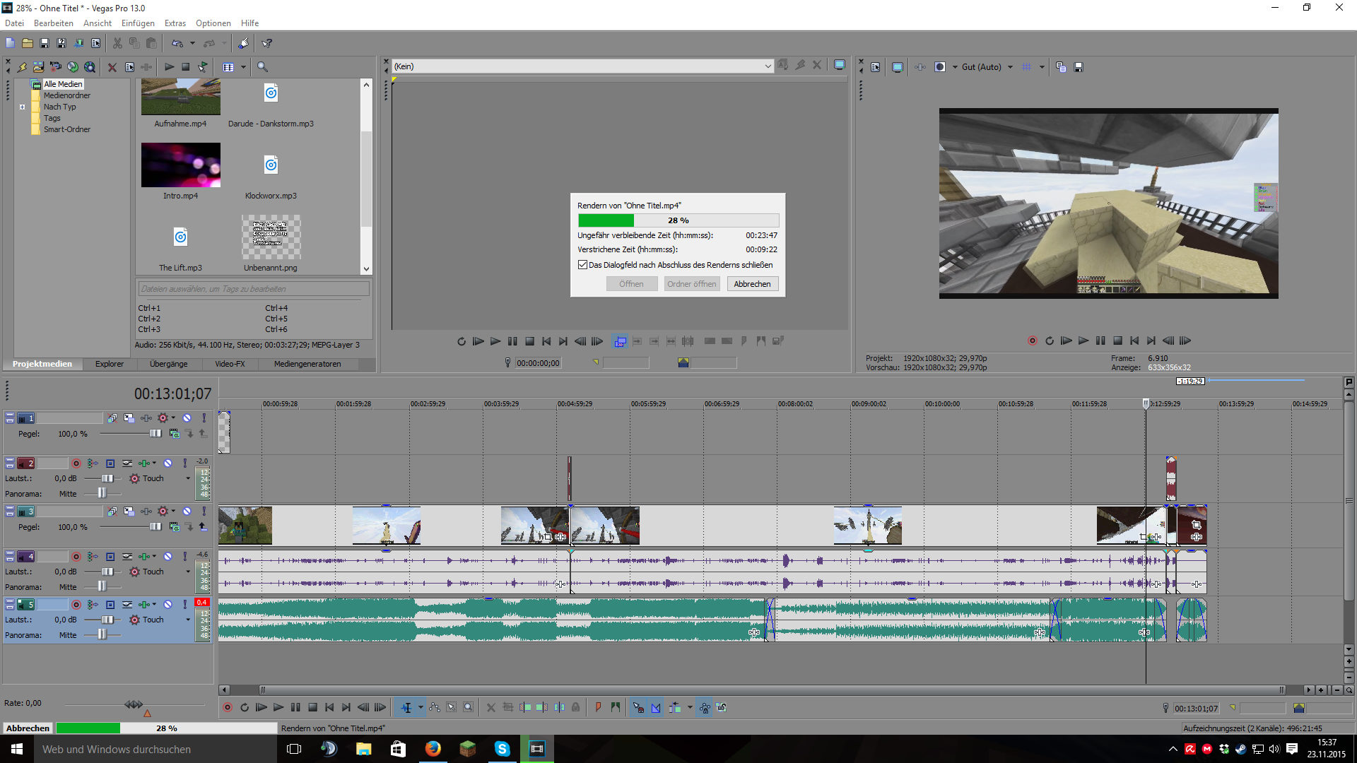Select the Smart-Ordner tree item
Image resolution: width=1357 pixels, height=763 pixels.
pyautogui.click(x=66, y=130)
